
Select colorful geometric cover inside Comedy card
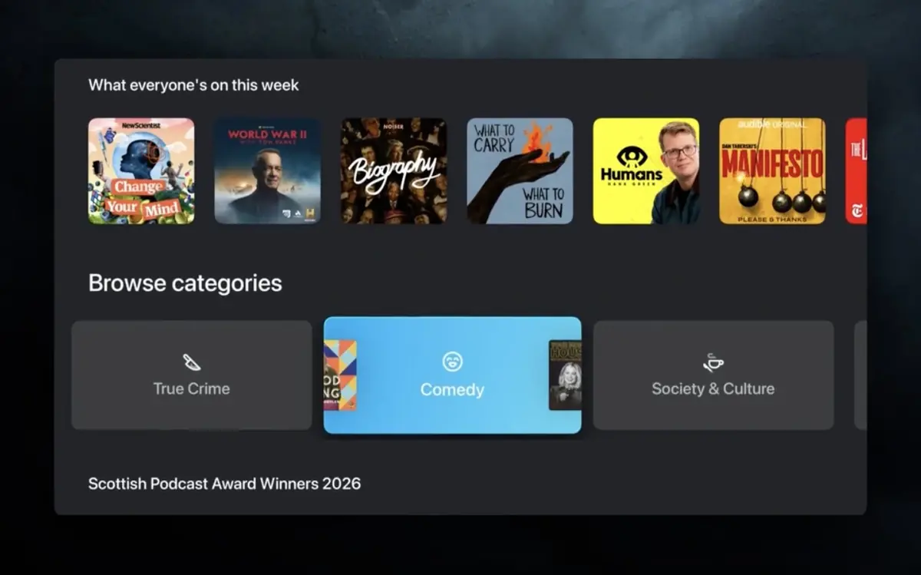340,375
